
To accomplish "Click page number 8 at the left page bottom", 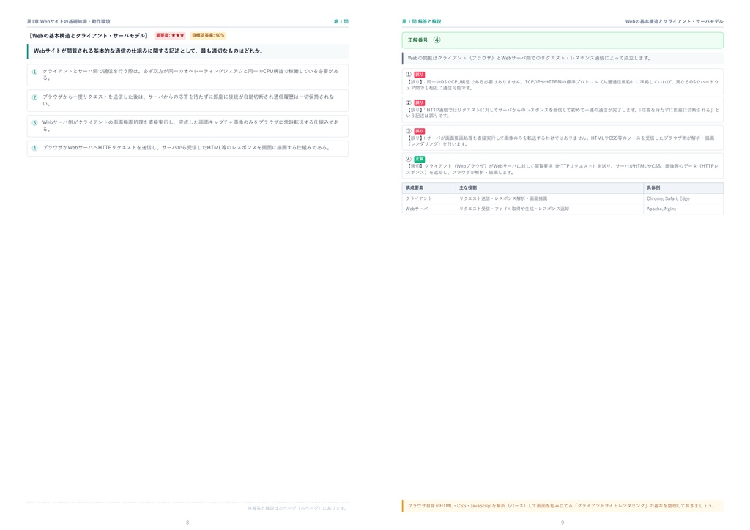I will click(187, 523).
